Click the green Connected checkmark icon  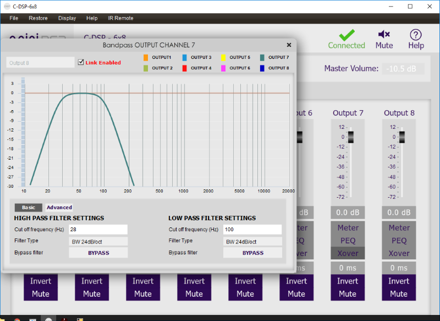[346, 35]
